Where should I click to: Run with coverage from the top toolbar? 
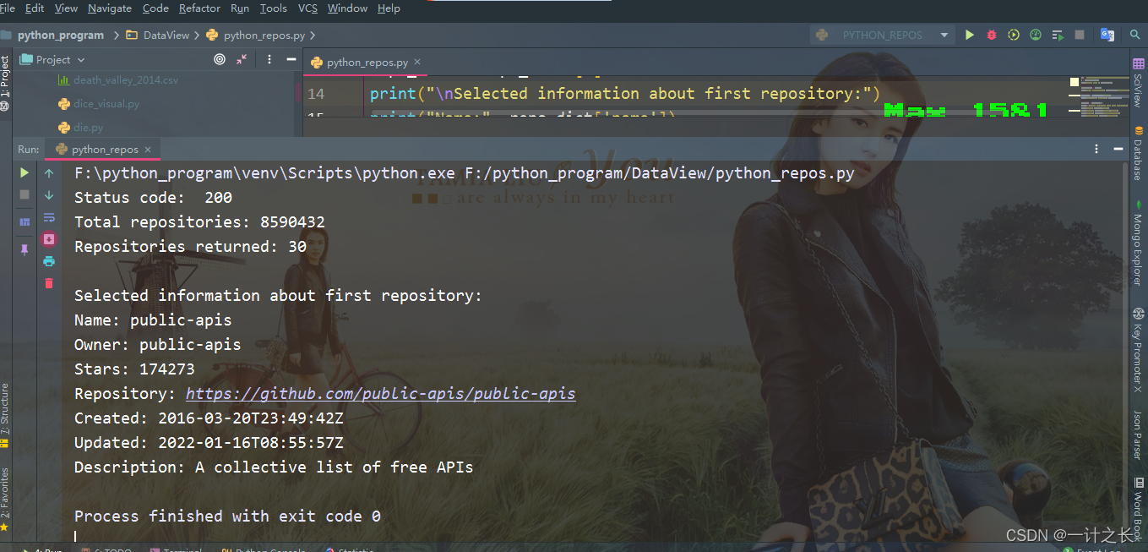[1014, 35]
